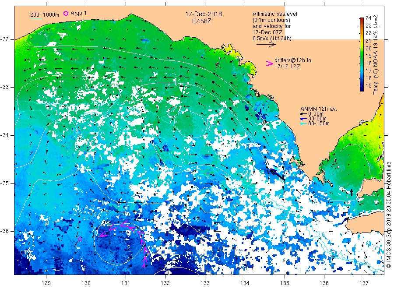
Task: Click the longitude label 135
Action: tap(285, 283)
